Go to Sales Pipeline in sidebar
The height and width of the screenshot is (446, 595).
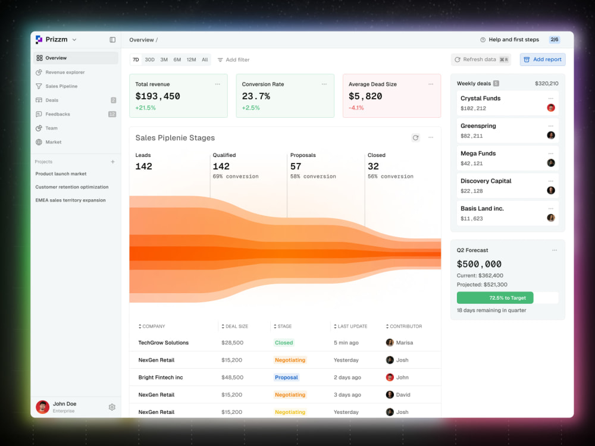[x=76, y=86]
